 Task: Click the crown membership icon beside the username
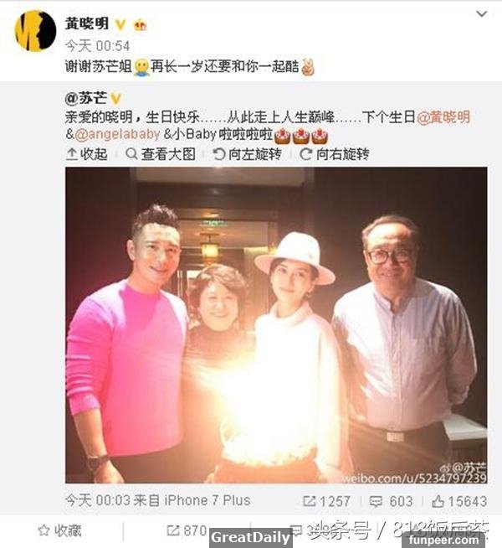click(x=141, y=25)
